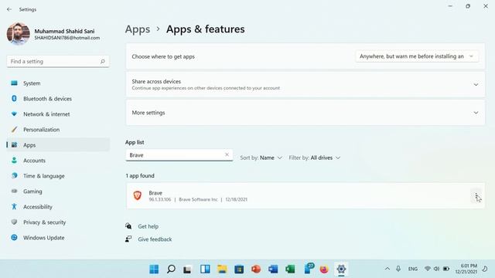Viewport: 495px width, 278px height.
Task: Click the Find a setting search box
Action: [58, 62]
